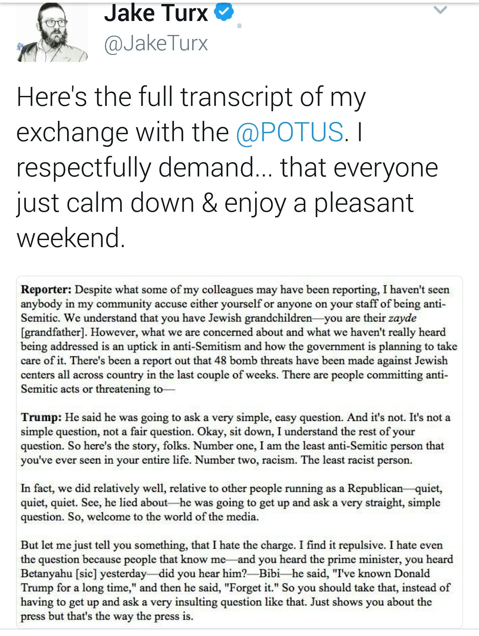Open the attached transcript image
The image size is (479, 636).
tap(239, 452)
